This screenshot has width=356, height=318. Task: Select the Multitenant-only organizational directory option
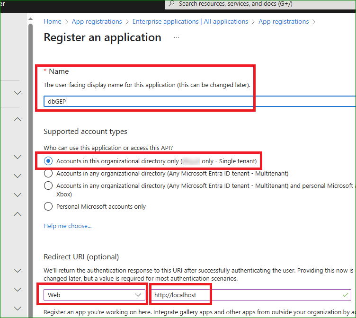pos(48,174)
